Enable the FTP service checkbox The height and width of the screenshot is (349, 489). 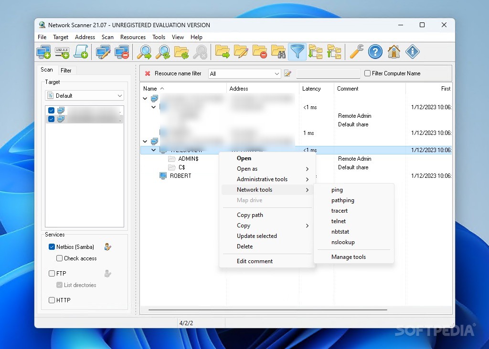coord(52,273)
